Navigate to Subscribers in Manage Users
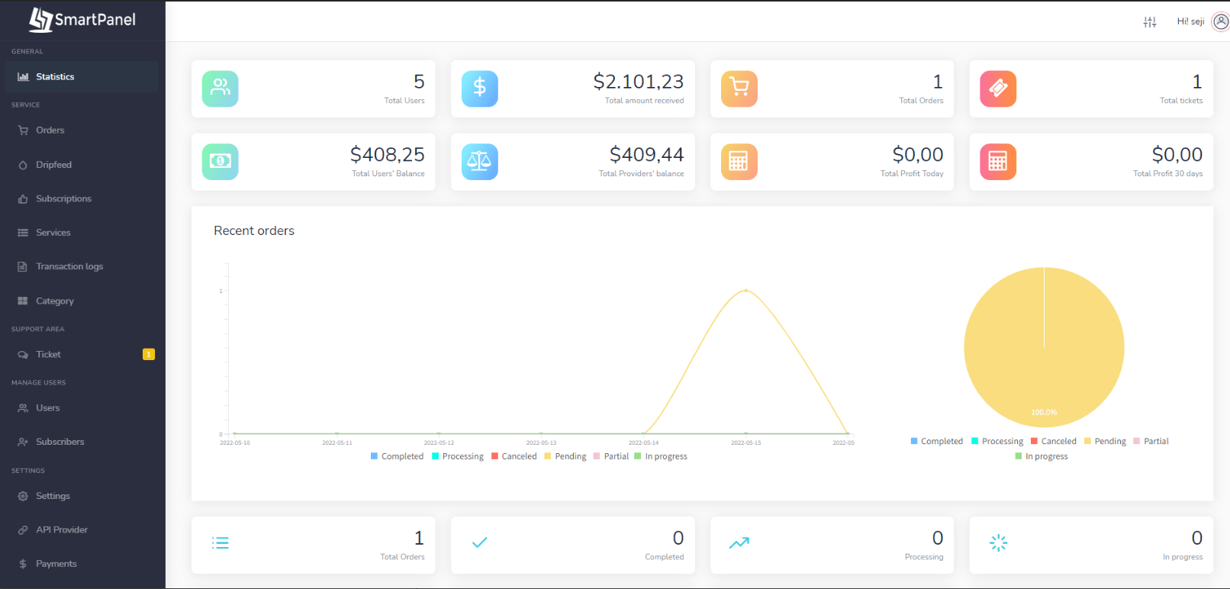 click(x=60, y=442)
